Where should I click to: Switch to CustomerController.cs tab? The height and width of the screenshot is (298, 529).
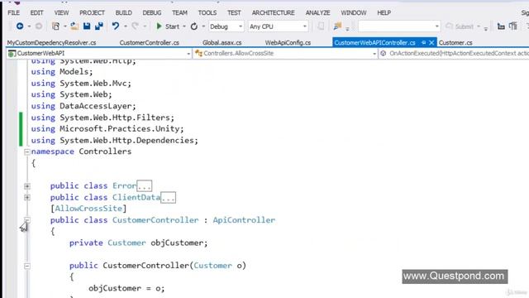click(149, 42)
